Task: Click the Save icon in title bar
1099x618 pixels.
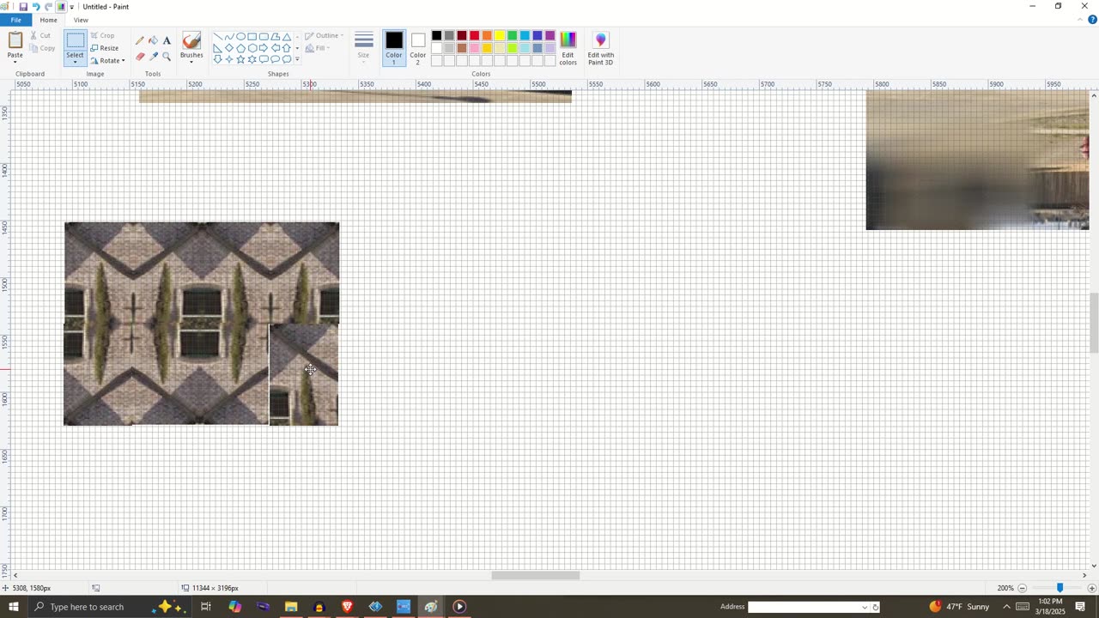Action: [x=23, y=7]
